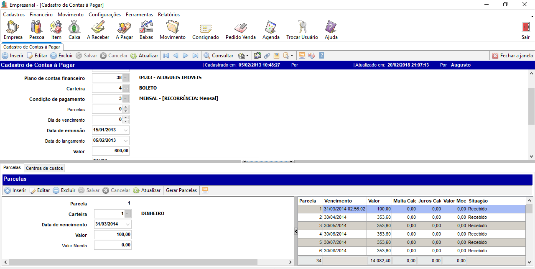
Task: Increase the Parcelas spinner value
Action: coord(126,108)
